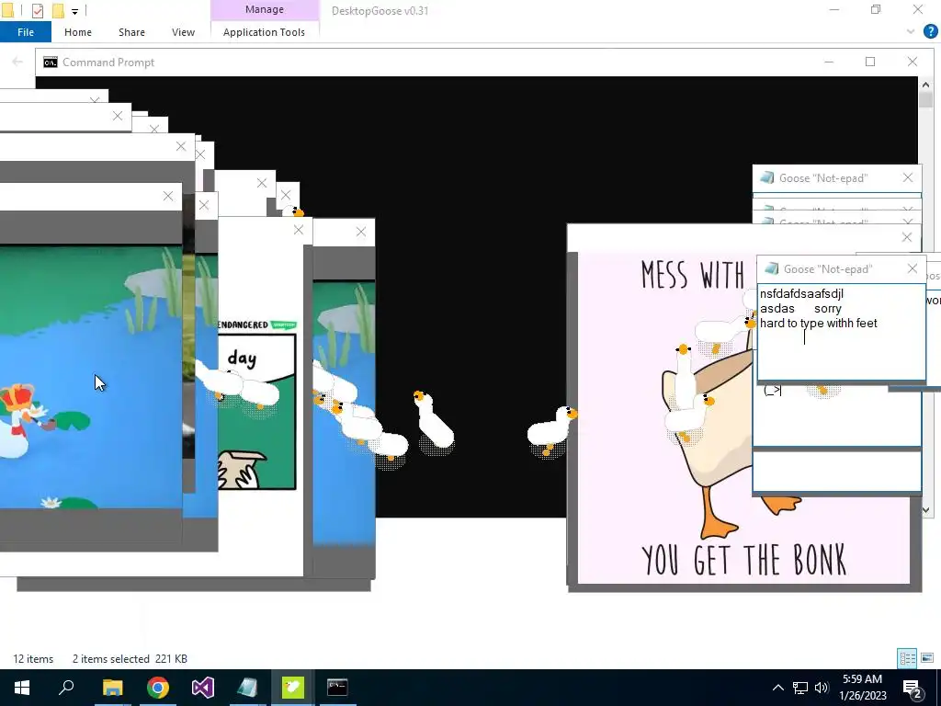
Task: Close the front Goose "Not-epad" window with text
Action: click(913, 269)
